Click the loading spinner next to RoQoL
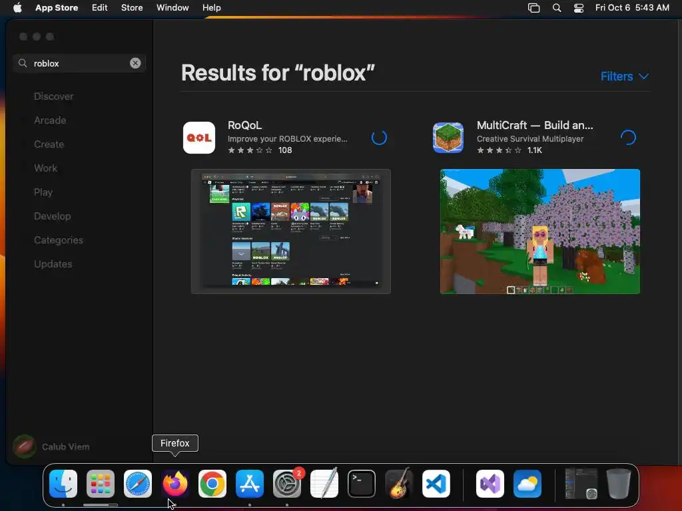This screenshot has height=511, width=682. [x=379, y=138]
